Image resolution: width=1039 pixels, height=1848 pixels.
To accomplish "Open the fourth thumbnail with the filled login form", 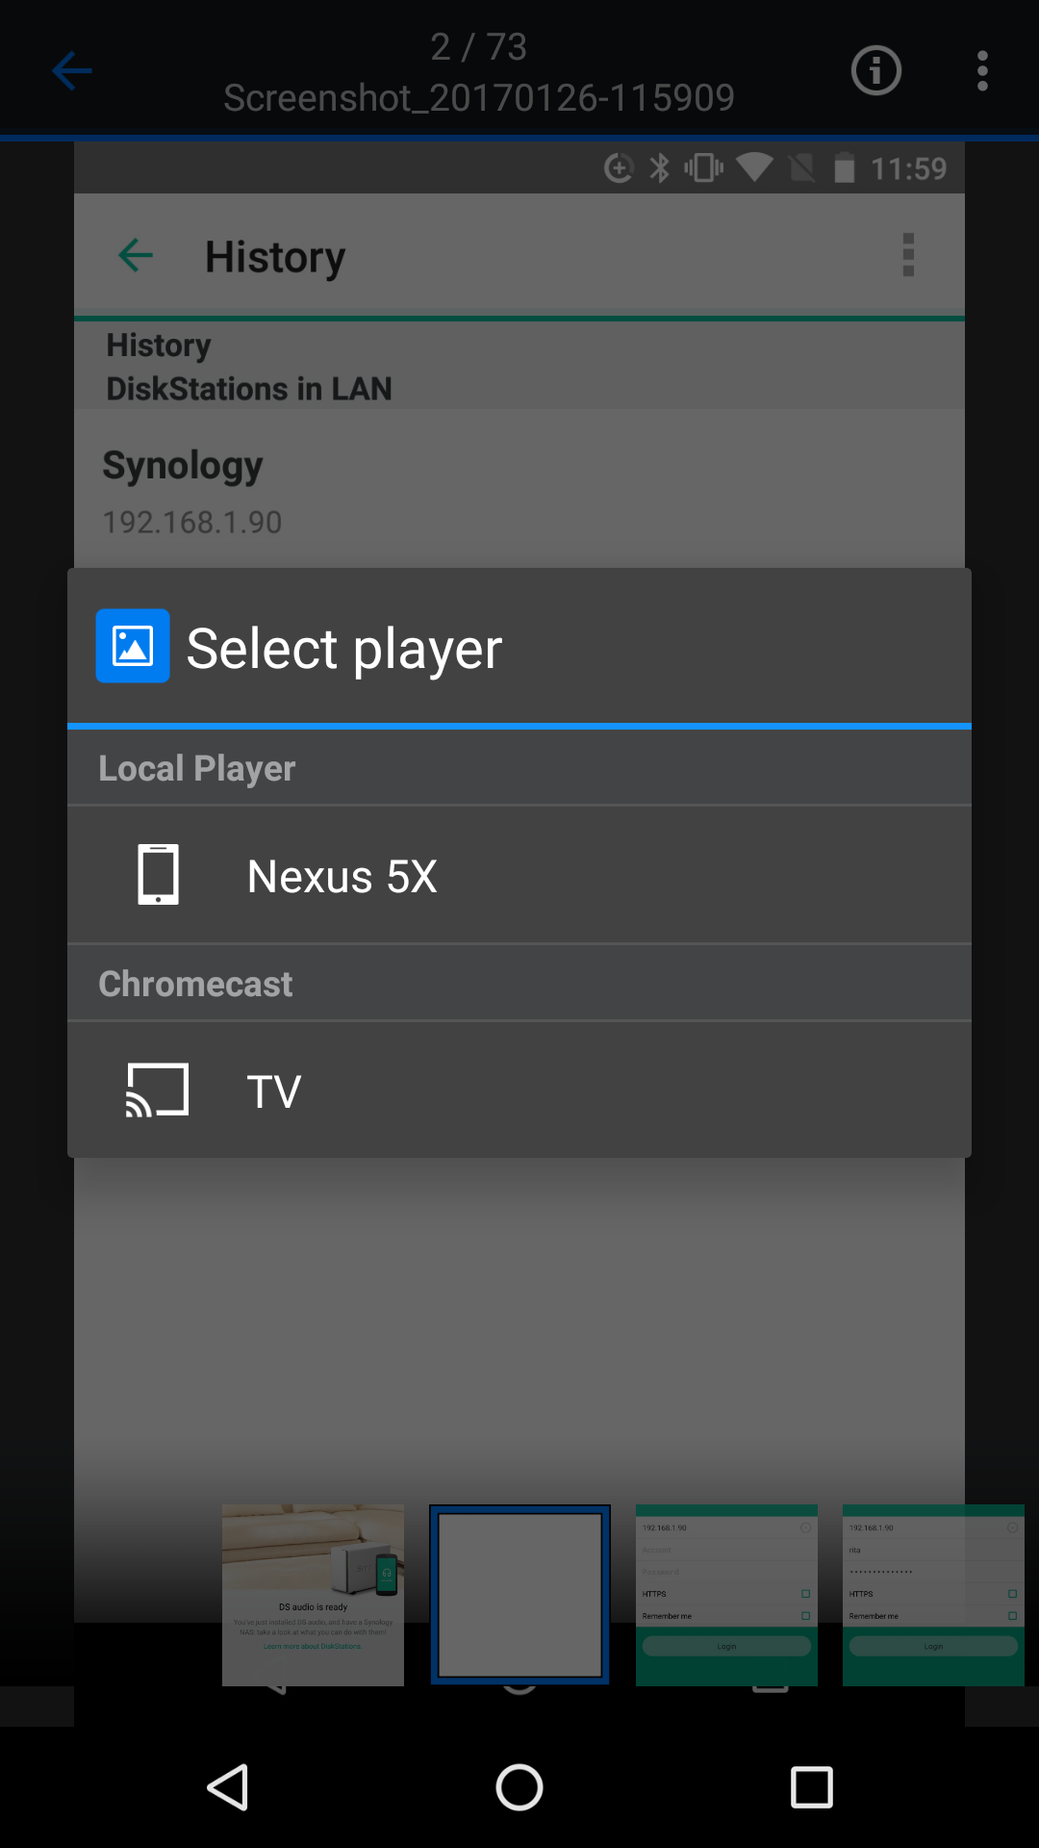I will (933, 1595).
